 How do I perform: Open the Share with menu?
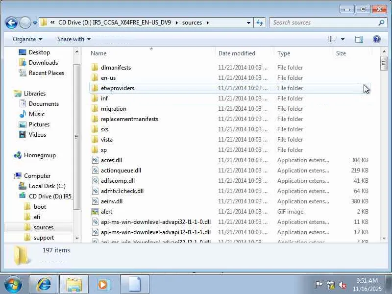pos(74,39)
